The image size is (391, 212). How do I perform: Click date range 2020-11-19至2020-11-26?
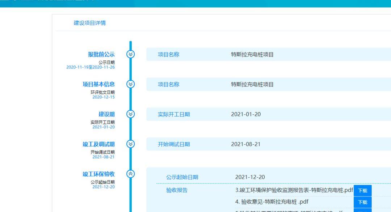(x=91, y=67)
